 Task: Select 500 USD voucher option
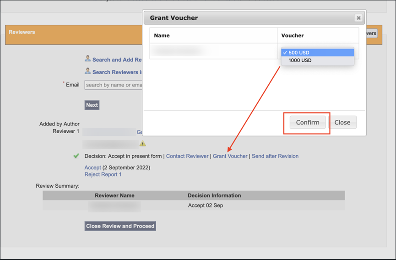pos(317,53)
